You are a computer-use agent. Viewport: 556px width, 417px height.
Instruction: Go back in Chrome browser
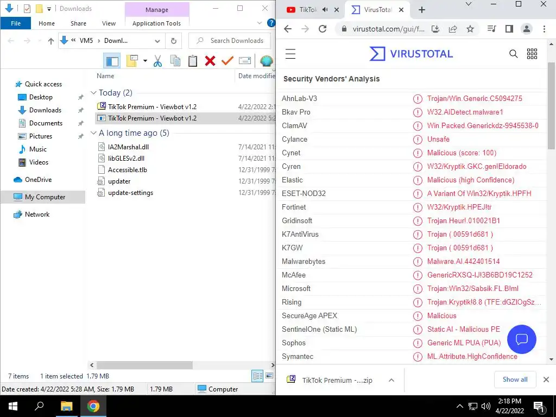click(288, 29)
